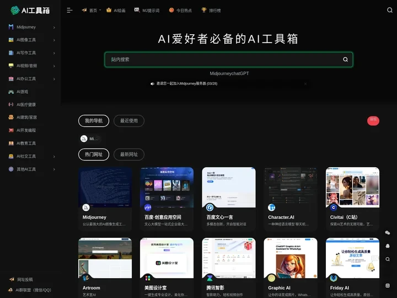
Task: Open AI绘画 in top navigation
Action: tap(116, 10)
